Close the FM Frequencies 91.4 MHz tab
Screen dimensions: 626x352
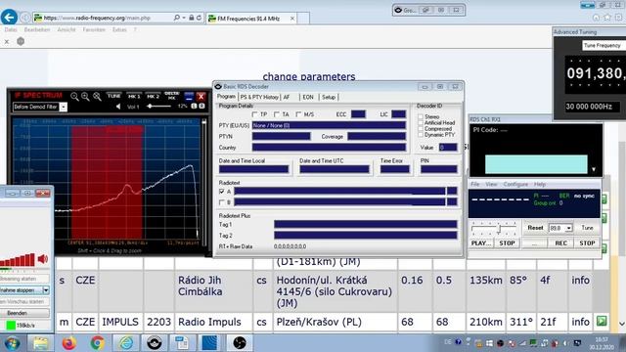point(292,19)
